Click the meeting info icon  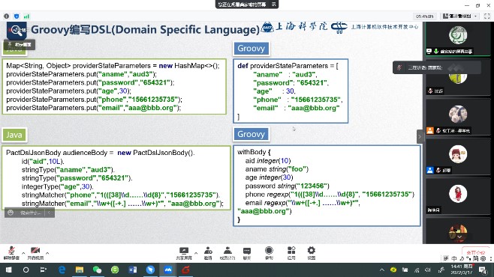(7, 16)
